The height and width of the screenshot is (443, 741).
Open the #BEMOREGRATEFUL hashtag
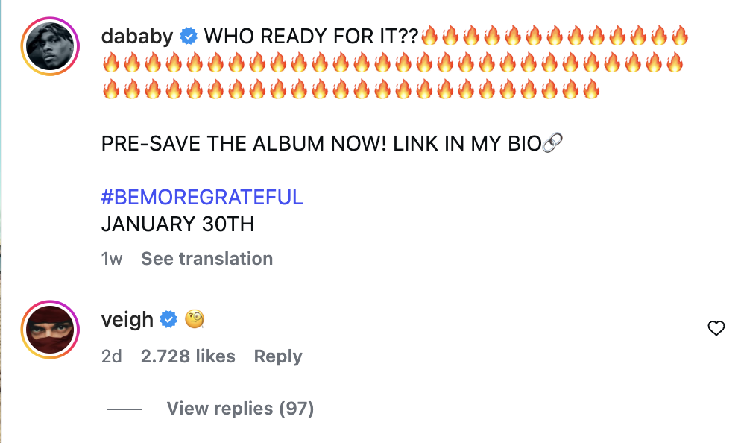[201, 198]
